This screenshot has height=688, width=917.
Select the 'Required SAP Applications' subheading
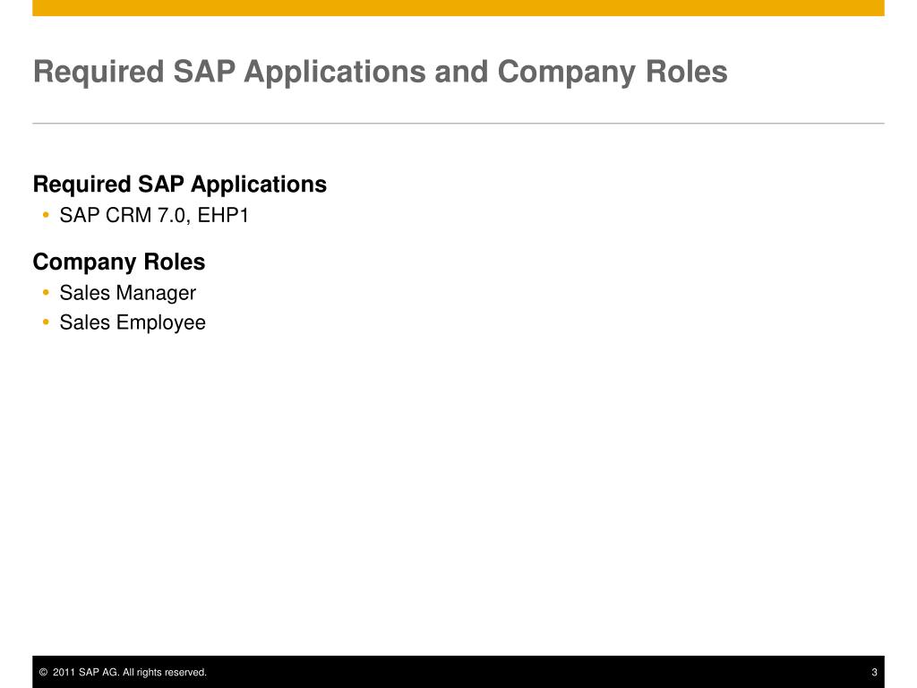point(179,185)
